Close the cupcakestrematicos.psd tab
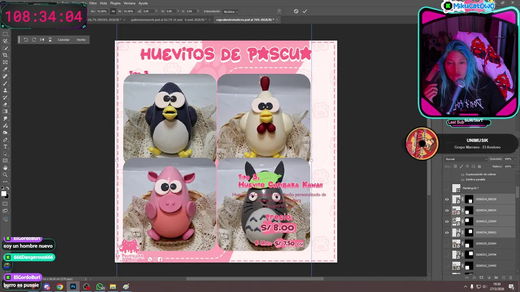The width and height of the screenshot is (520, 292). (x=277, y=19)
